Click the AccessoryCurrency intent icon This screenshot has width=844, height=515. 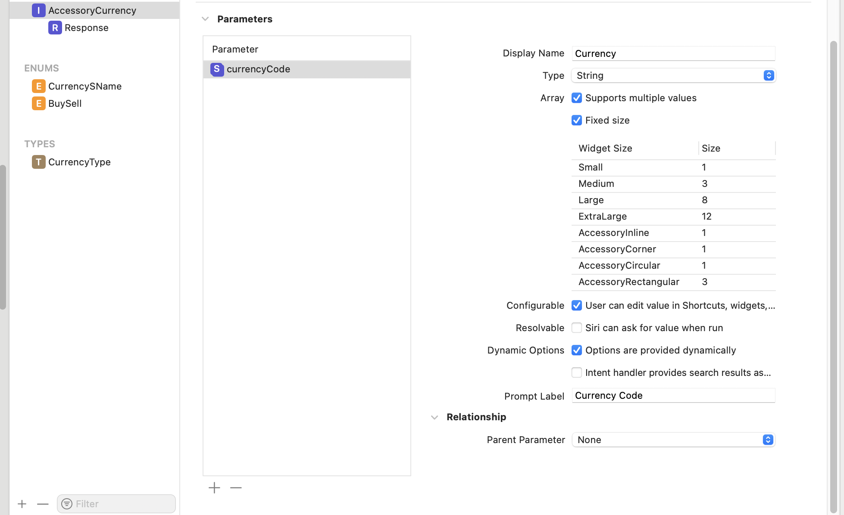point(38,10)
